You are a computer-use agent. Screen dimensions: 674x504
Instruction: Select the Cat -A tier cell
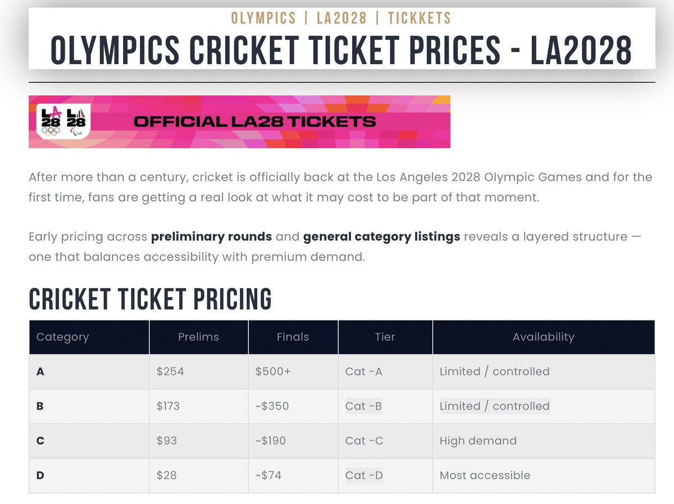click(364, 371)
